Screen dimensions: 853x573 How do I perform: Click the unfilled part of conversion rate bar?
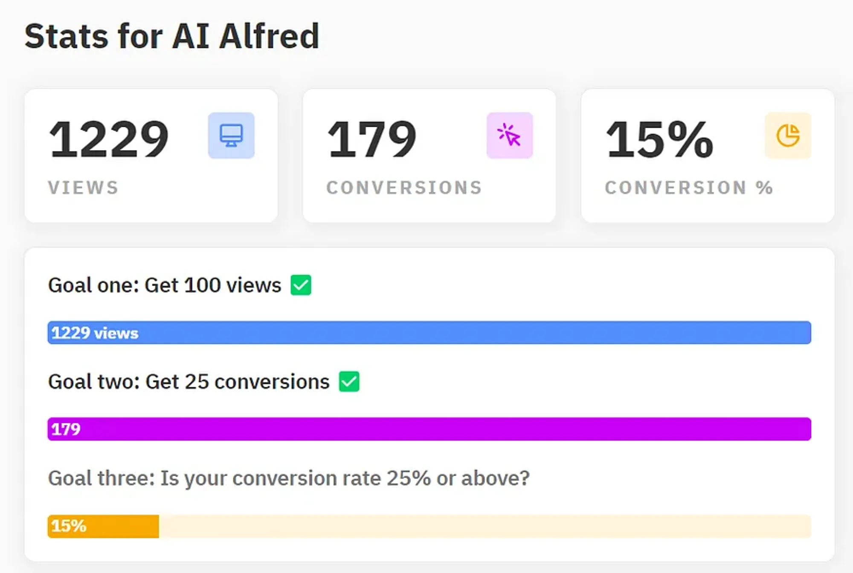coord(485,526)
